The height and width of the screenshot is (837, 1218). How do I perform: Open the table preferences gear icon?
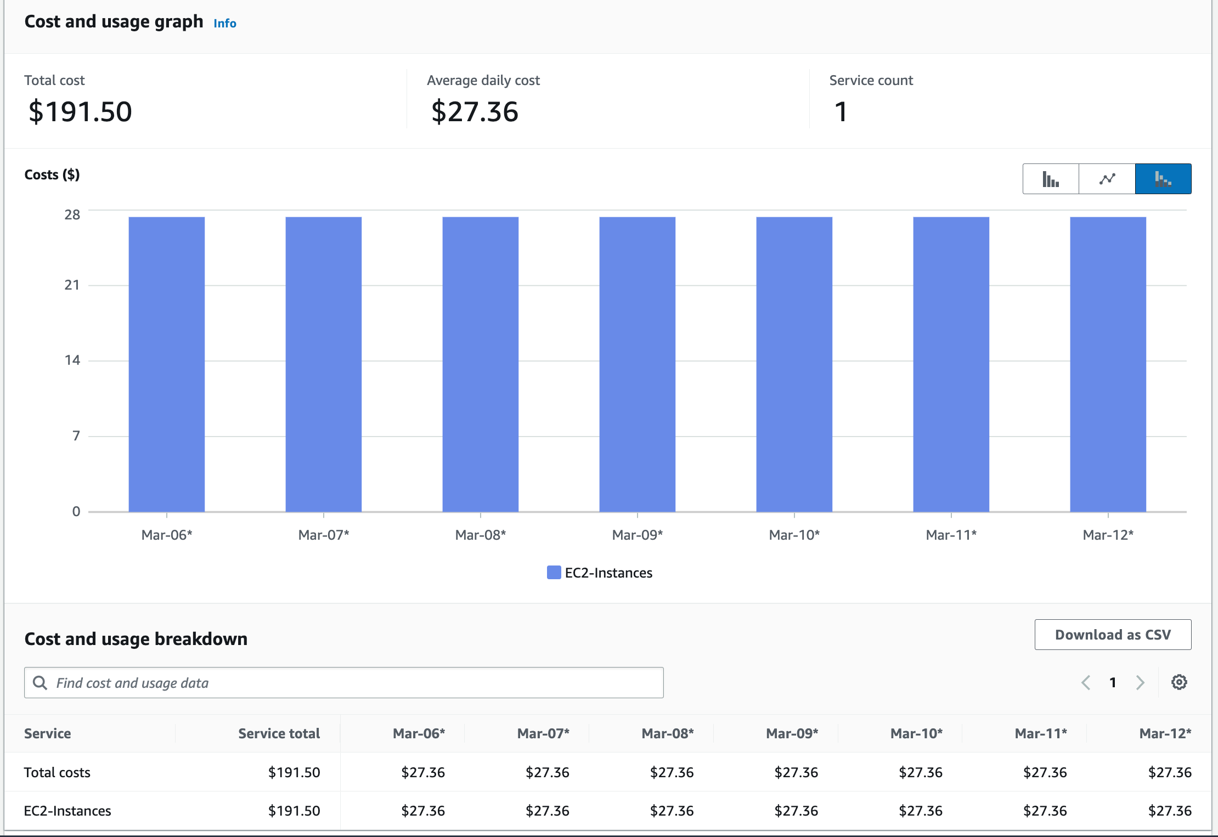(x=1178, y=682)
